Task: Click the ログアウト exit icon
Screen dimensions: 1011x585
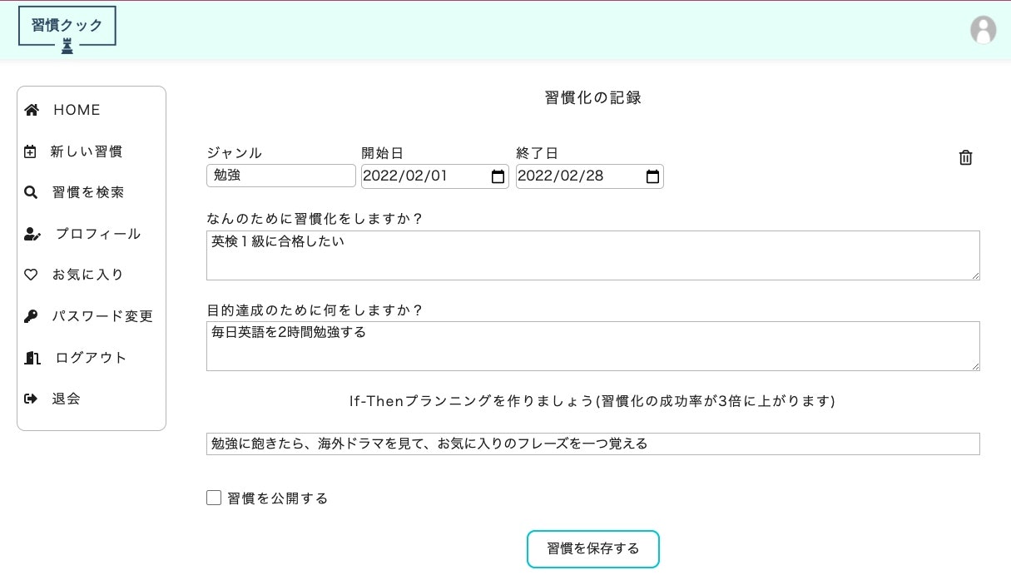Action: (32, 358)
